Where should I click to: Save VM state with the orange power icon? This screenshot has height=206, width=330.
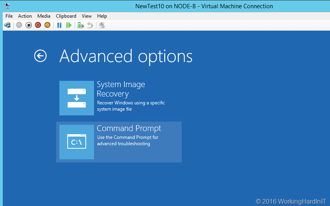pos(47,25)
